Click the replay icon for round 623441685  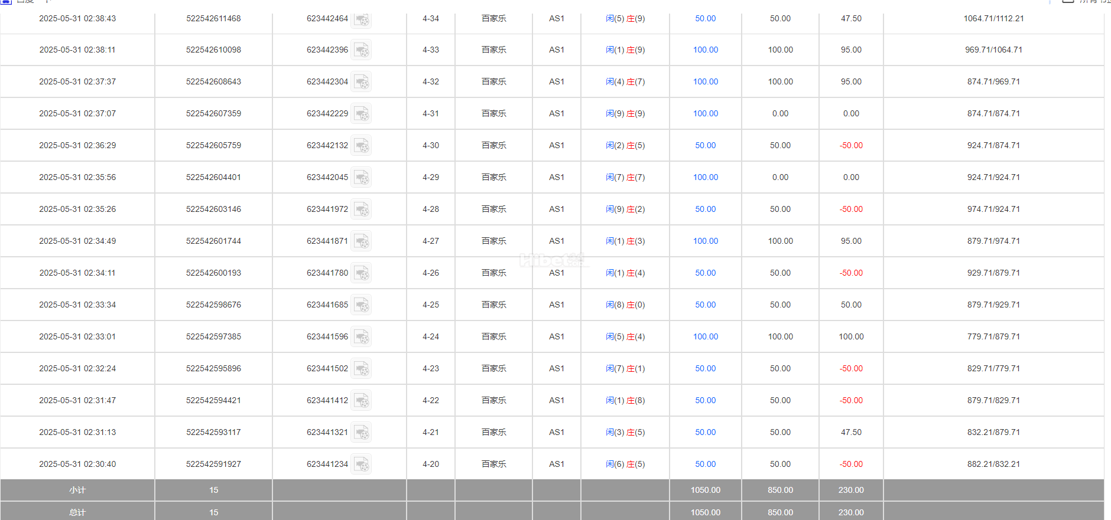[362, 305]
